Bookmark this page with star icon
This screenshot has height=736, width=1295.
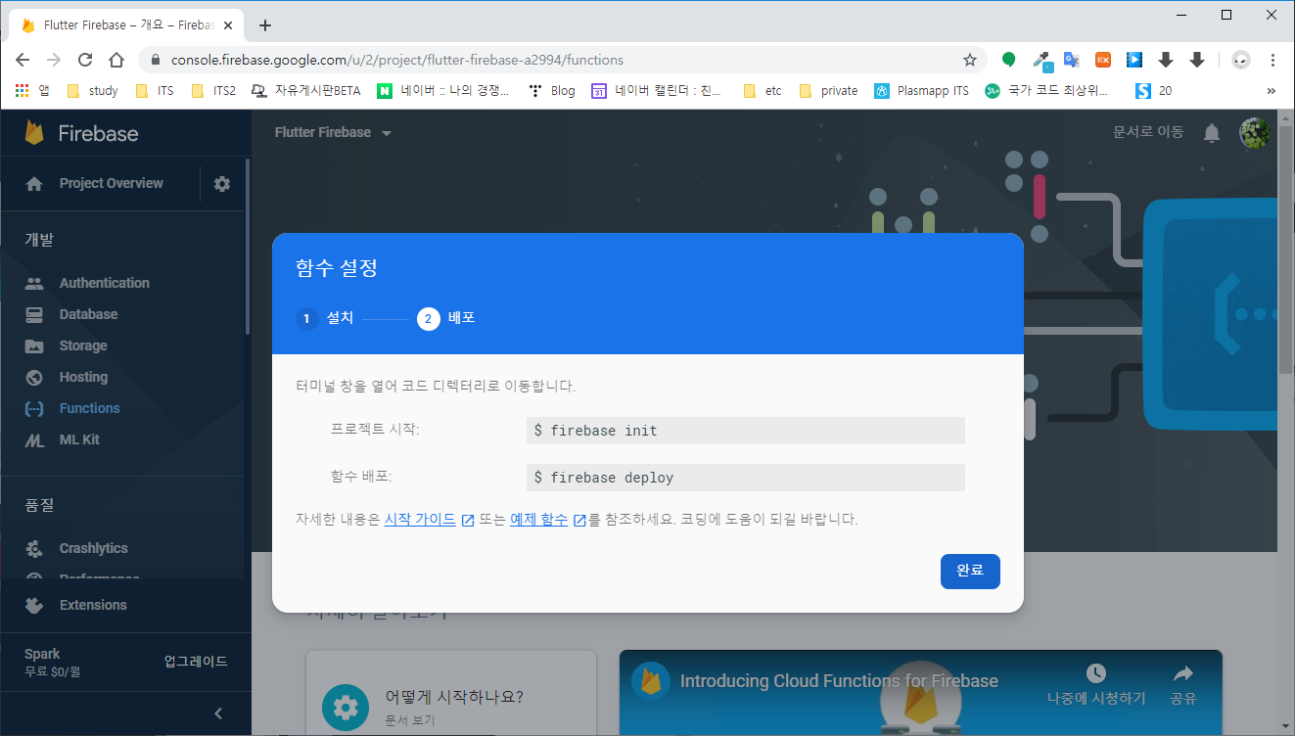coord(970,60)
